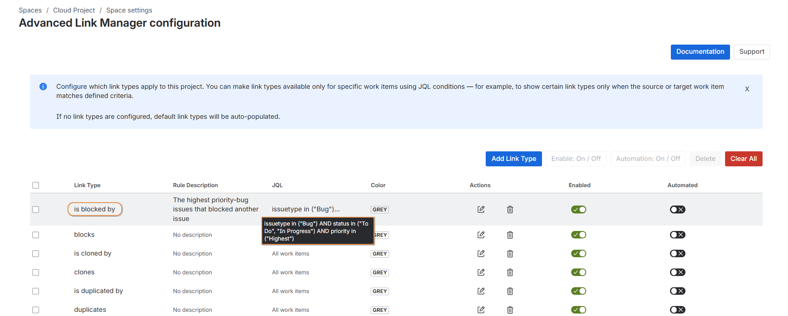This screenshot has width=788, height=316.
Task: Click Enable: On / Off button
Action: (x=576, y=159)
